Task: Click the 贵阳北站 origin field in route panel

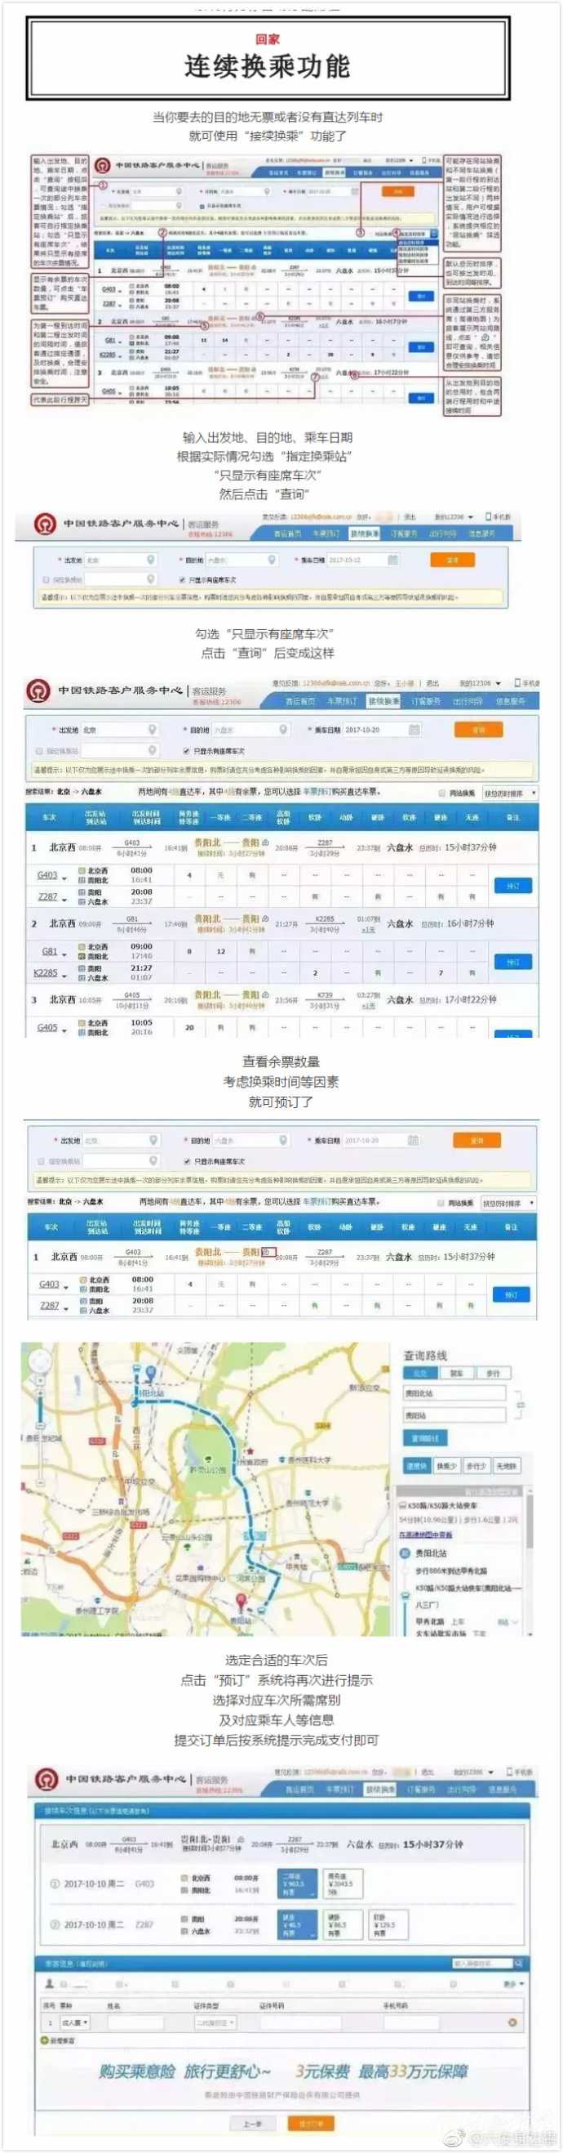Action: point(454,1393)
